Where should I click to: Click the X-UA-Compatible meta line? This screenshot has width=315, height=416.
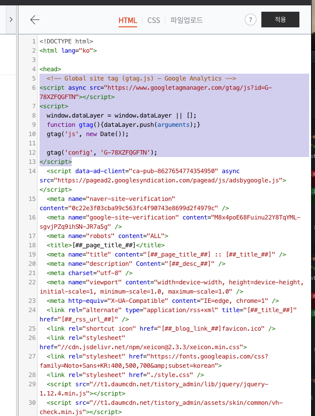tap(163, 301)
